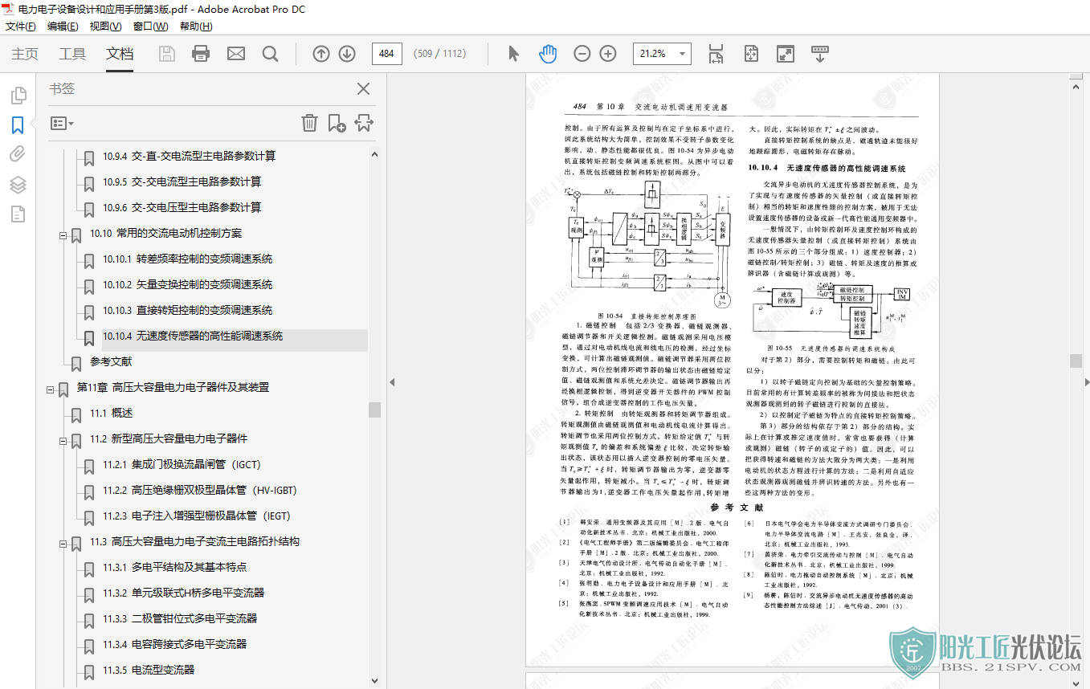Collapse the 11.3 bookmark node
Screen dimensions: 1090x689
(x=63, y=544)
